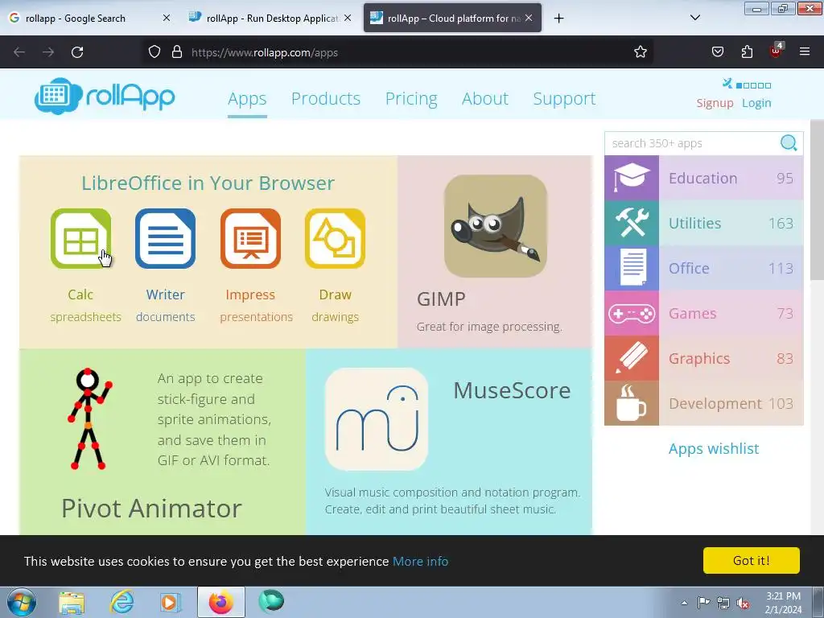
Task: Open the Firefox hamburger menu
Action: point(805,52)
